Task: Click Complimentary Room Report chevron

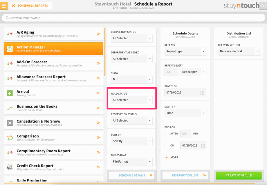Action: [x=98, y=152]
